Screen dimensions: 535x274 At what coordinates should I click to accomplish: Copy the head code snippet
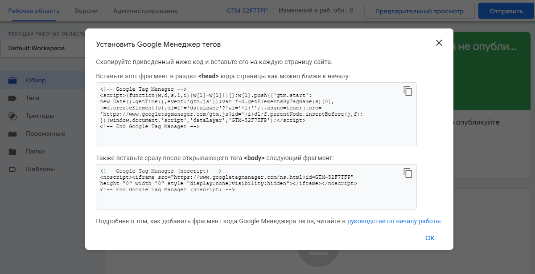[x=407, y=91]
